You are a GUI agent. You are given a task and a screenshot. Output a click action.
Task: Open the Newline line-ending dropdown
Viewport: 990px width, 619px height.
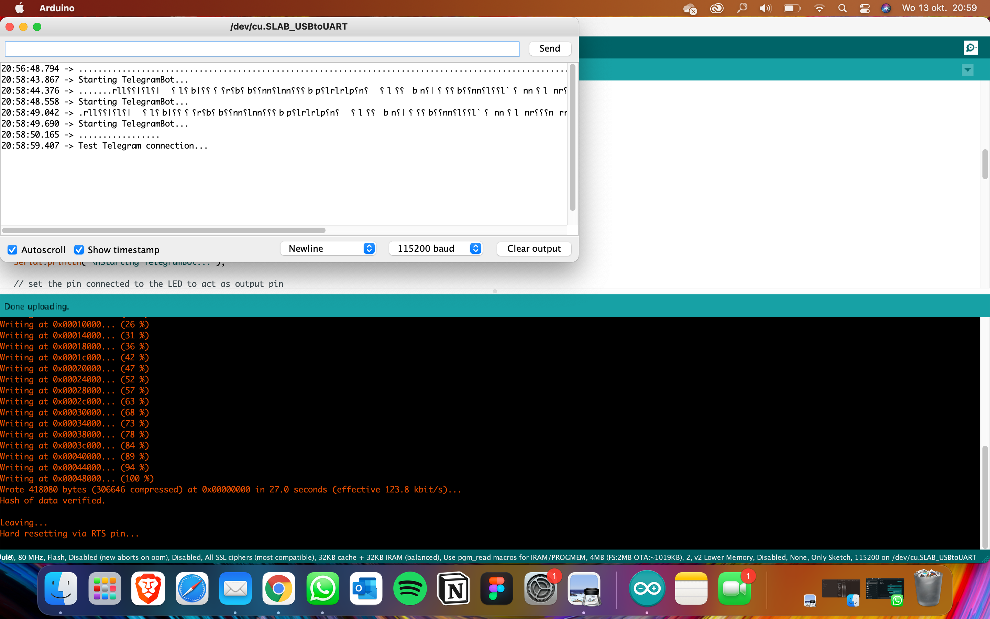click(x=328, y=249)
